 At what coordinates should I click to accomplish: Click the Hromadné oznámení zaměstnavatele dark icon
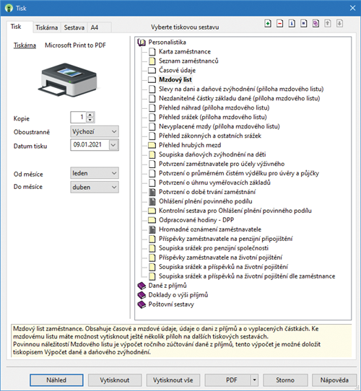[x=152, y=229]
